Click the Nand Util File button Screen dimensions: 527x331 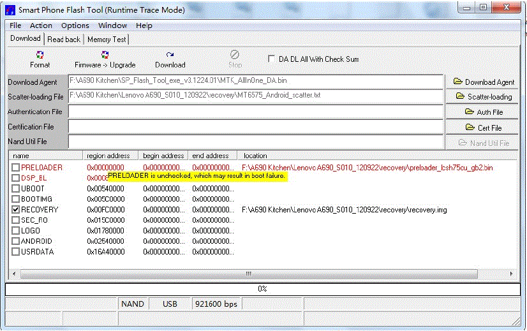(x=482, y=143)
